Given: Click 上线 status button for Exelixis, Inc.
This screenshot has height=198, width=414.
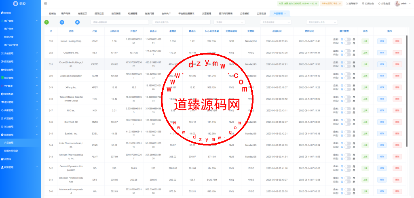Looking at the screenshot, I should tap(365, 134).
